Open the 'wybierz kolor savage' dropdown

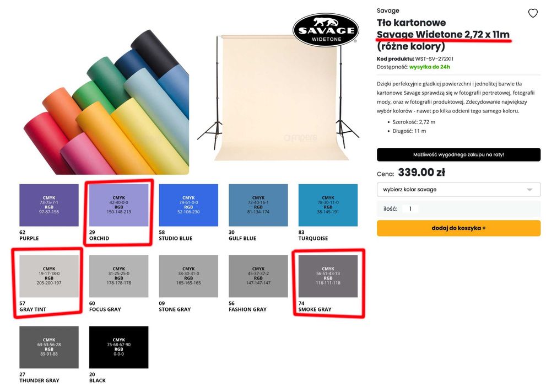458,190
